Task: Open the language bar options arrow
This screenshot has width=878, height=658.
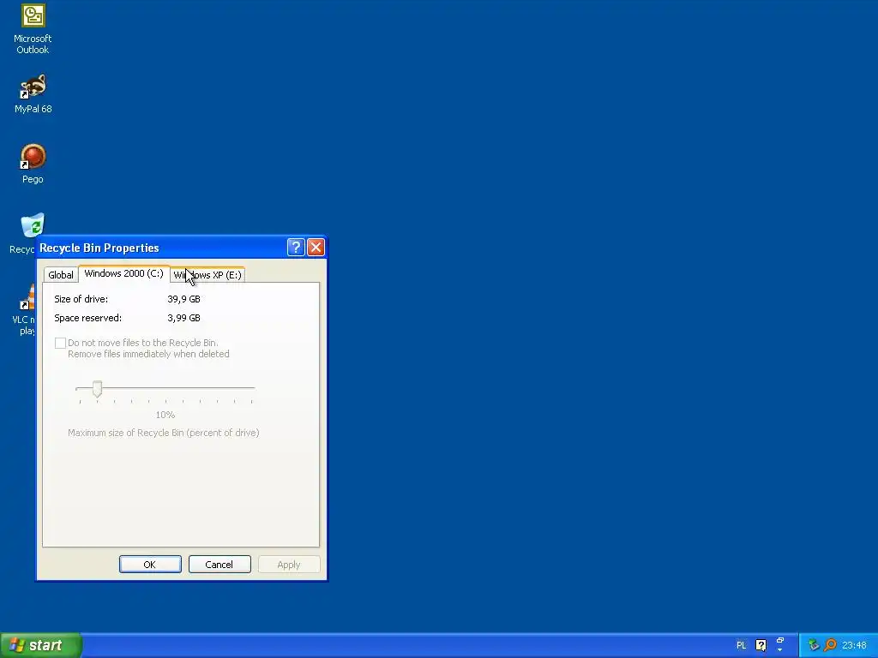Action: tap(780, 650)
